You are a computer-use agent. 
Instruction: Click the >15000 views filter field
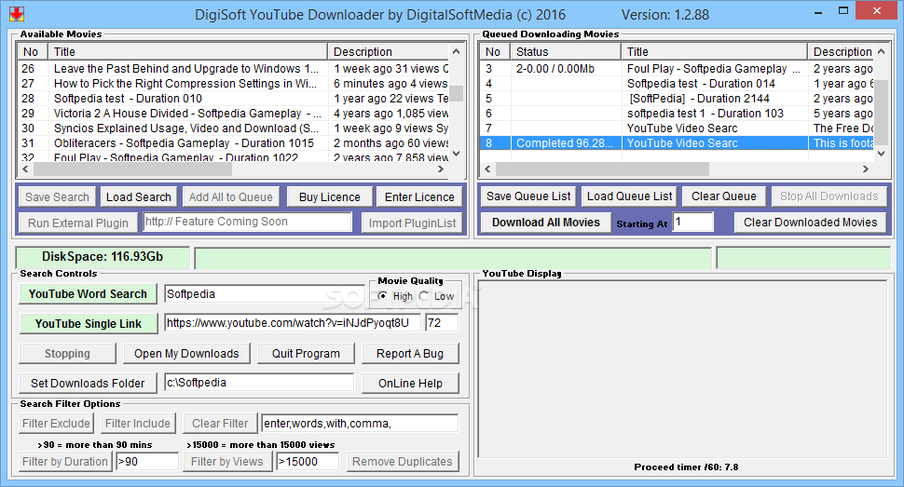[x=308, y=462]
